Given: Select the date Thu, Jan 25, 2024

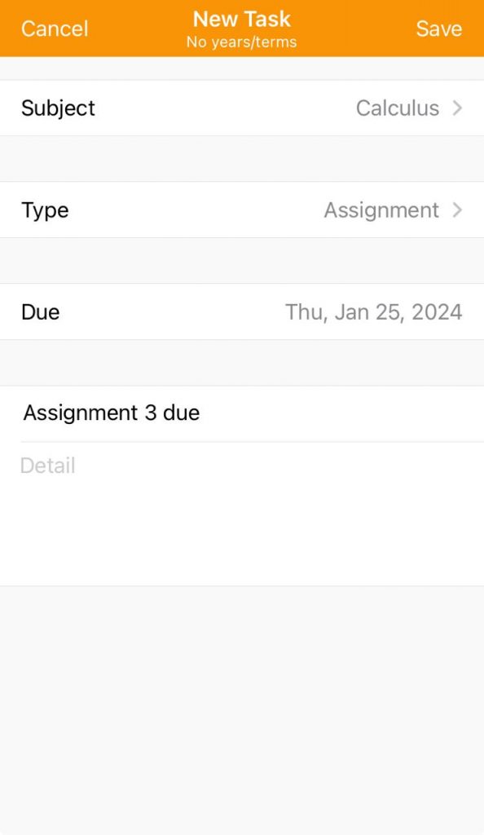Looking at the screenshot, I should coord(373,311).
